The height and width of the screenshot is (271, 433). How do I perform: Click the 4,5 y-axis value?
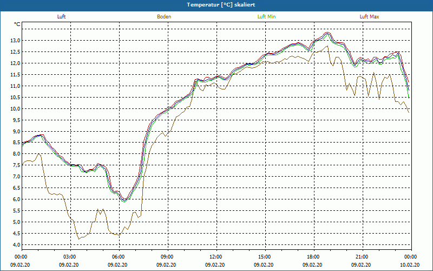pos(16,234)
